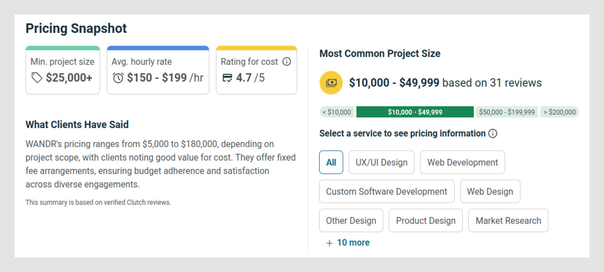
Task: Click the yellow money icon for project size
Action: click(331, 83)
